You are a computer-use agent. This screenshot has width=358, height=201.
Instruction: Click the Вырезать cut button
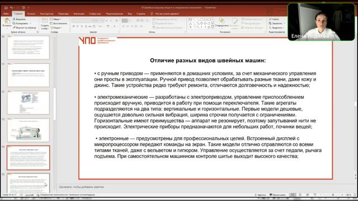pos(19,20)
